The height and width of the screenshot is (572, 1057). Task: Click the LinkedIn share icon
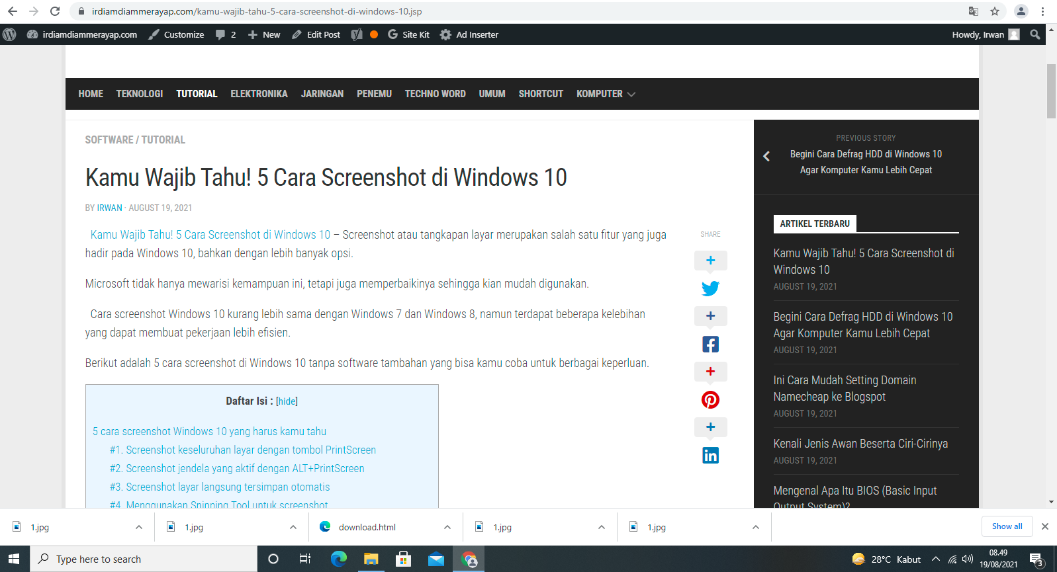point(710,456)
